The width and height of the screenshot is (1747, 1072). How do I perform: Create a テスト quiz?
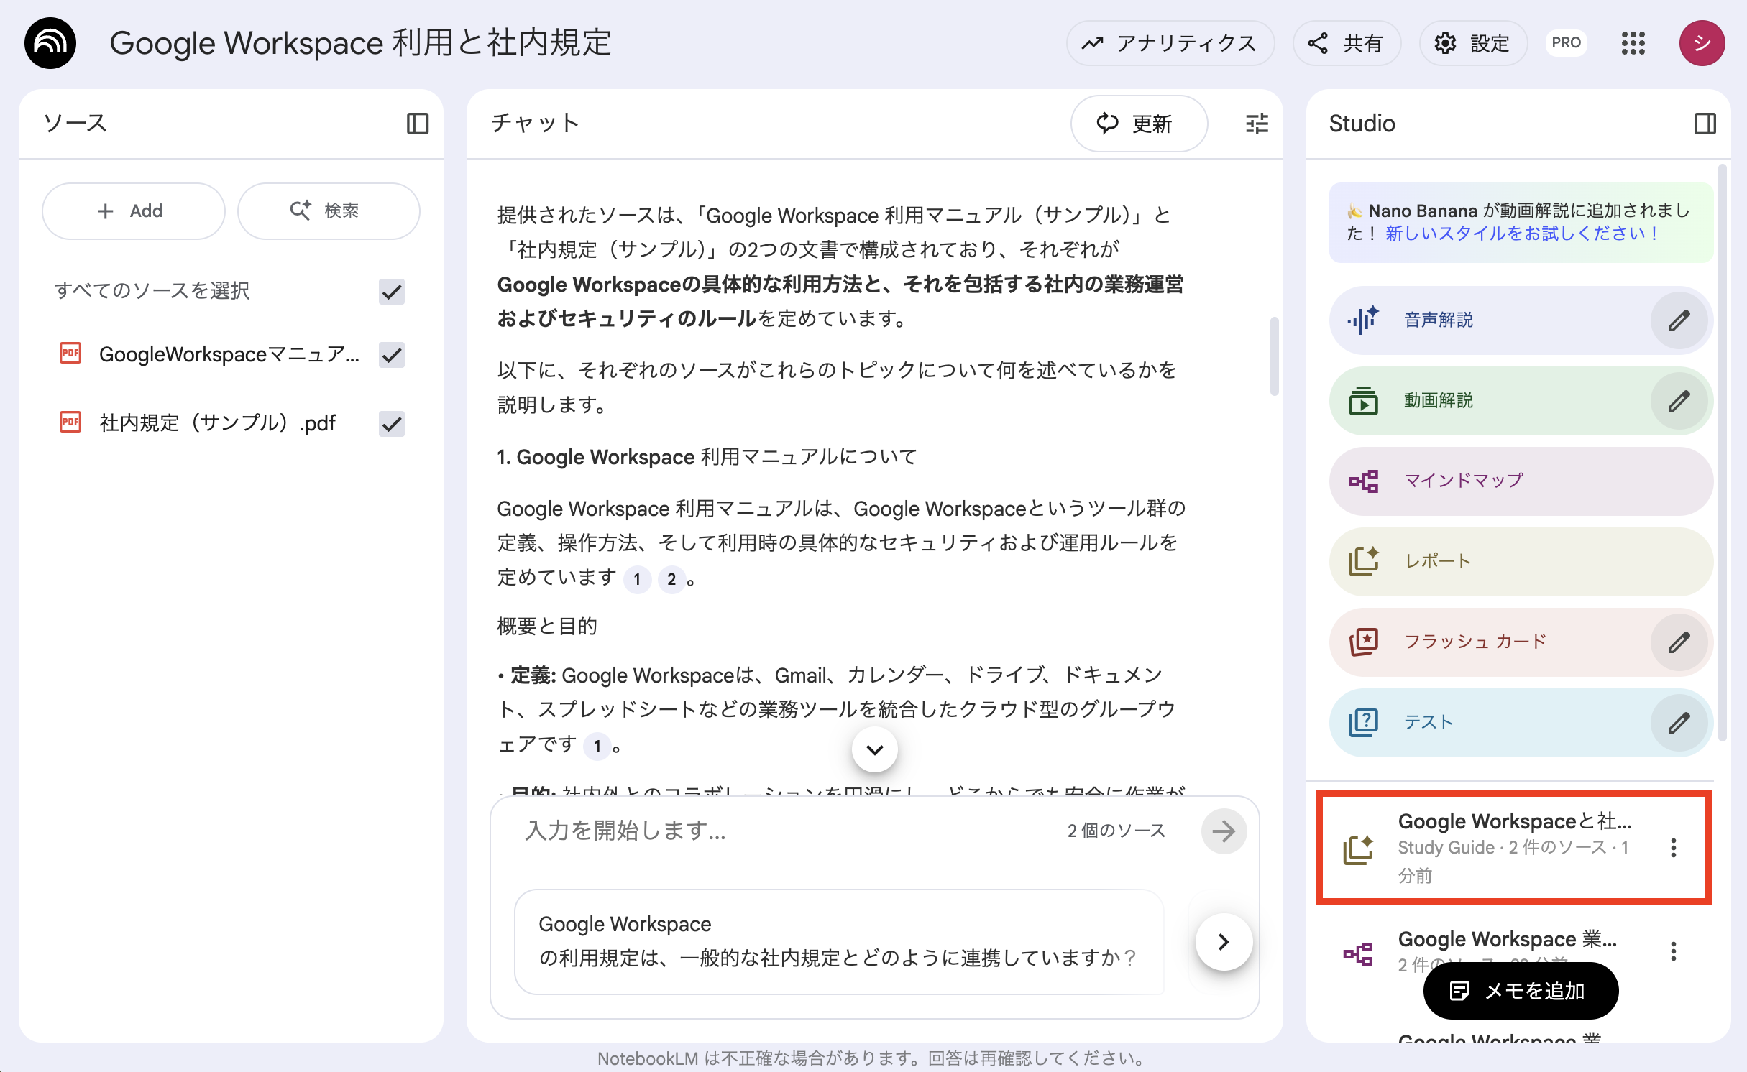[x=1429, y=722]
